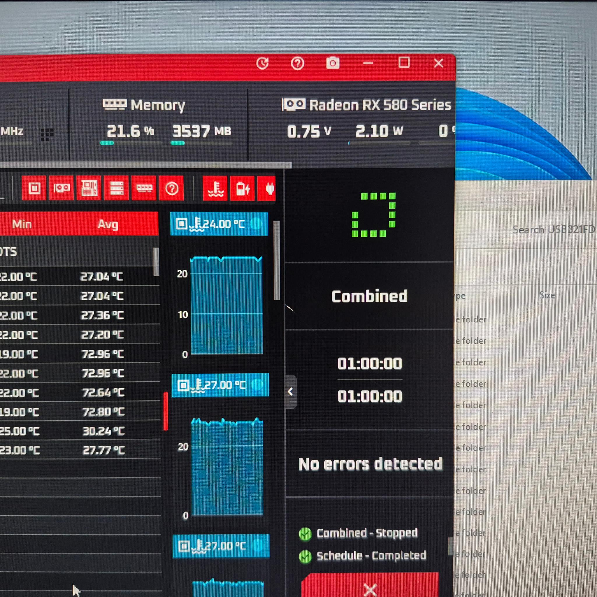597x597 pixels.
Task: Toggle storage sensor filter button
Action: point(117,188)
